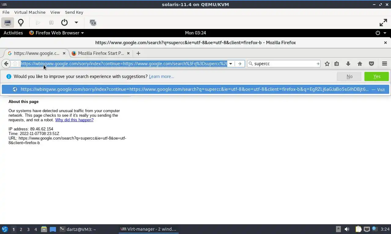The height and width of the screenshot is (234, 391).
Task: Open search engine magnifier icon
Action: pyautogui.click(x=251, y=64)
